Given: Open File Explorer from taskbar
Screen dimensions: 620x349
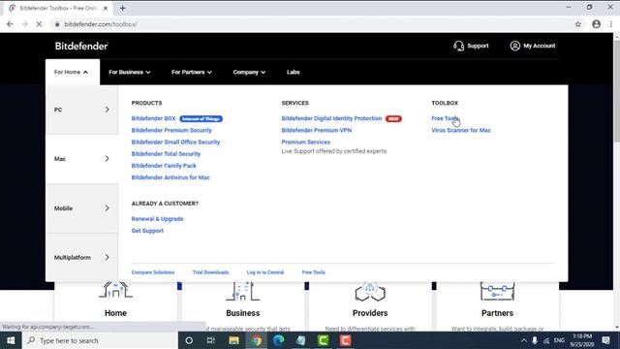Looking at the screenshot, I should [233, 340].
